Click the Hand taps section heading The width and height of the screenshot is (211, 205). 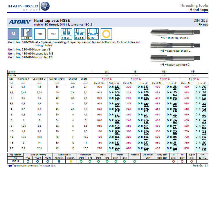(x=199, y=10)
